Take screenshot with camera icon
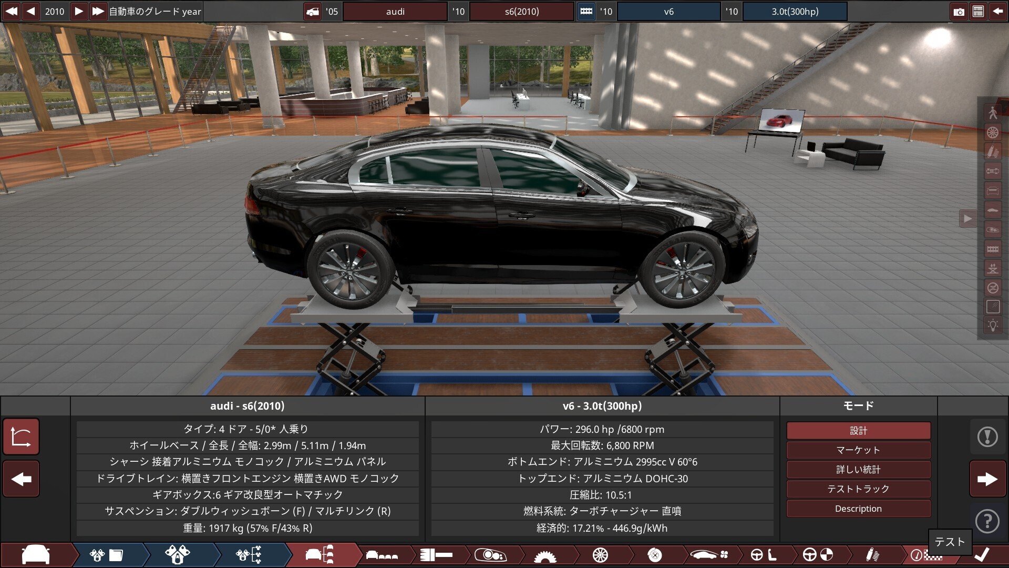 (959, 12)
